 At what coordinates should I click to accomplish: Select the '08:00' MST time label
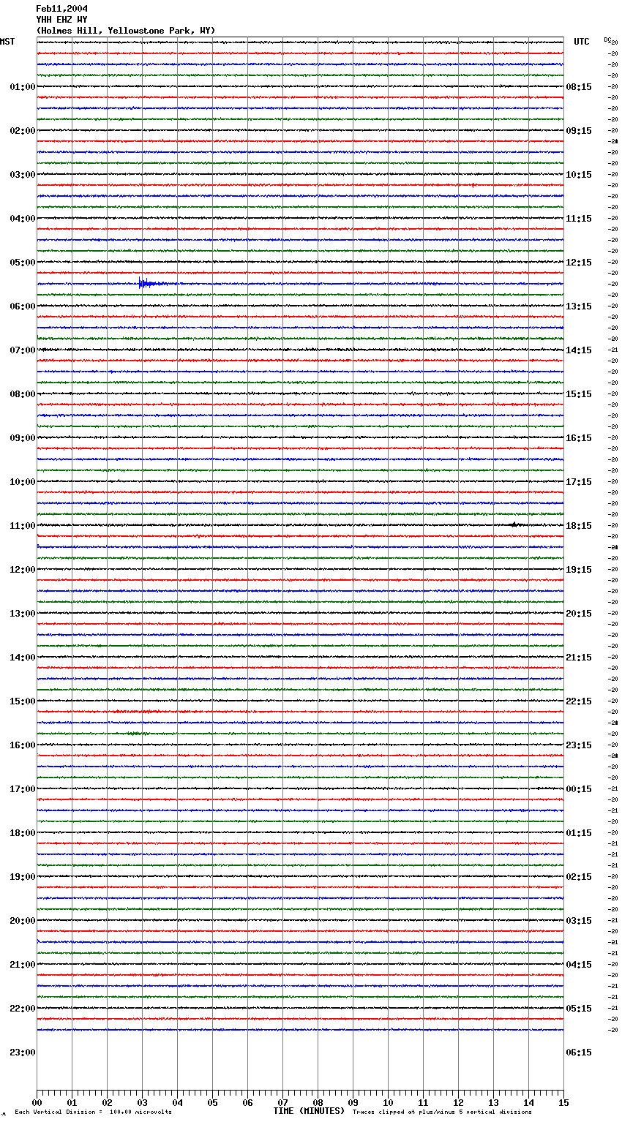23,394
